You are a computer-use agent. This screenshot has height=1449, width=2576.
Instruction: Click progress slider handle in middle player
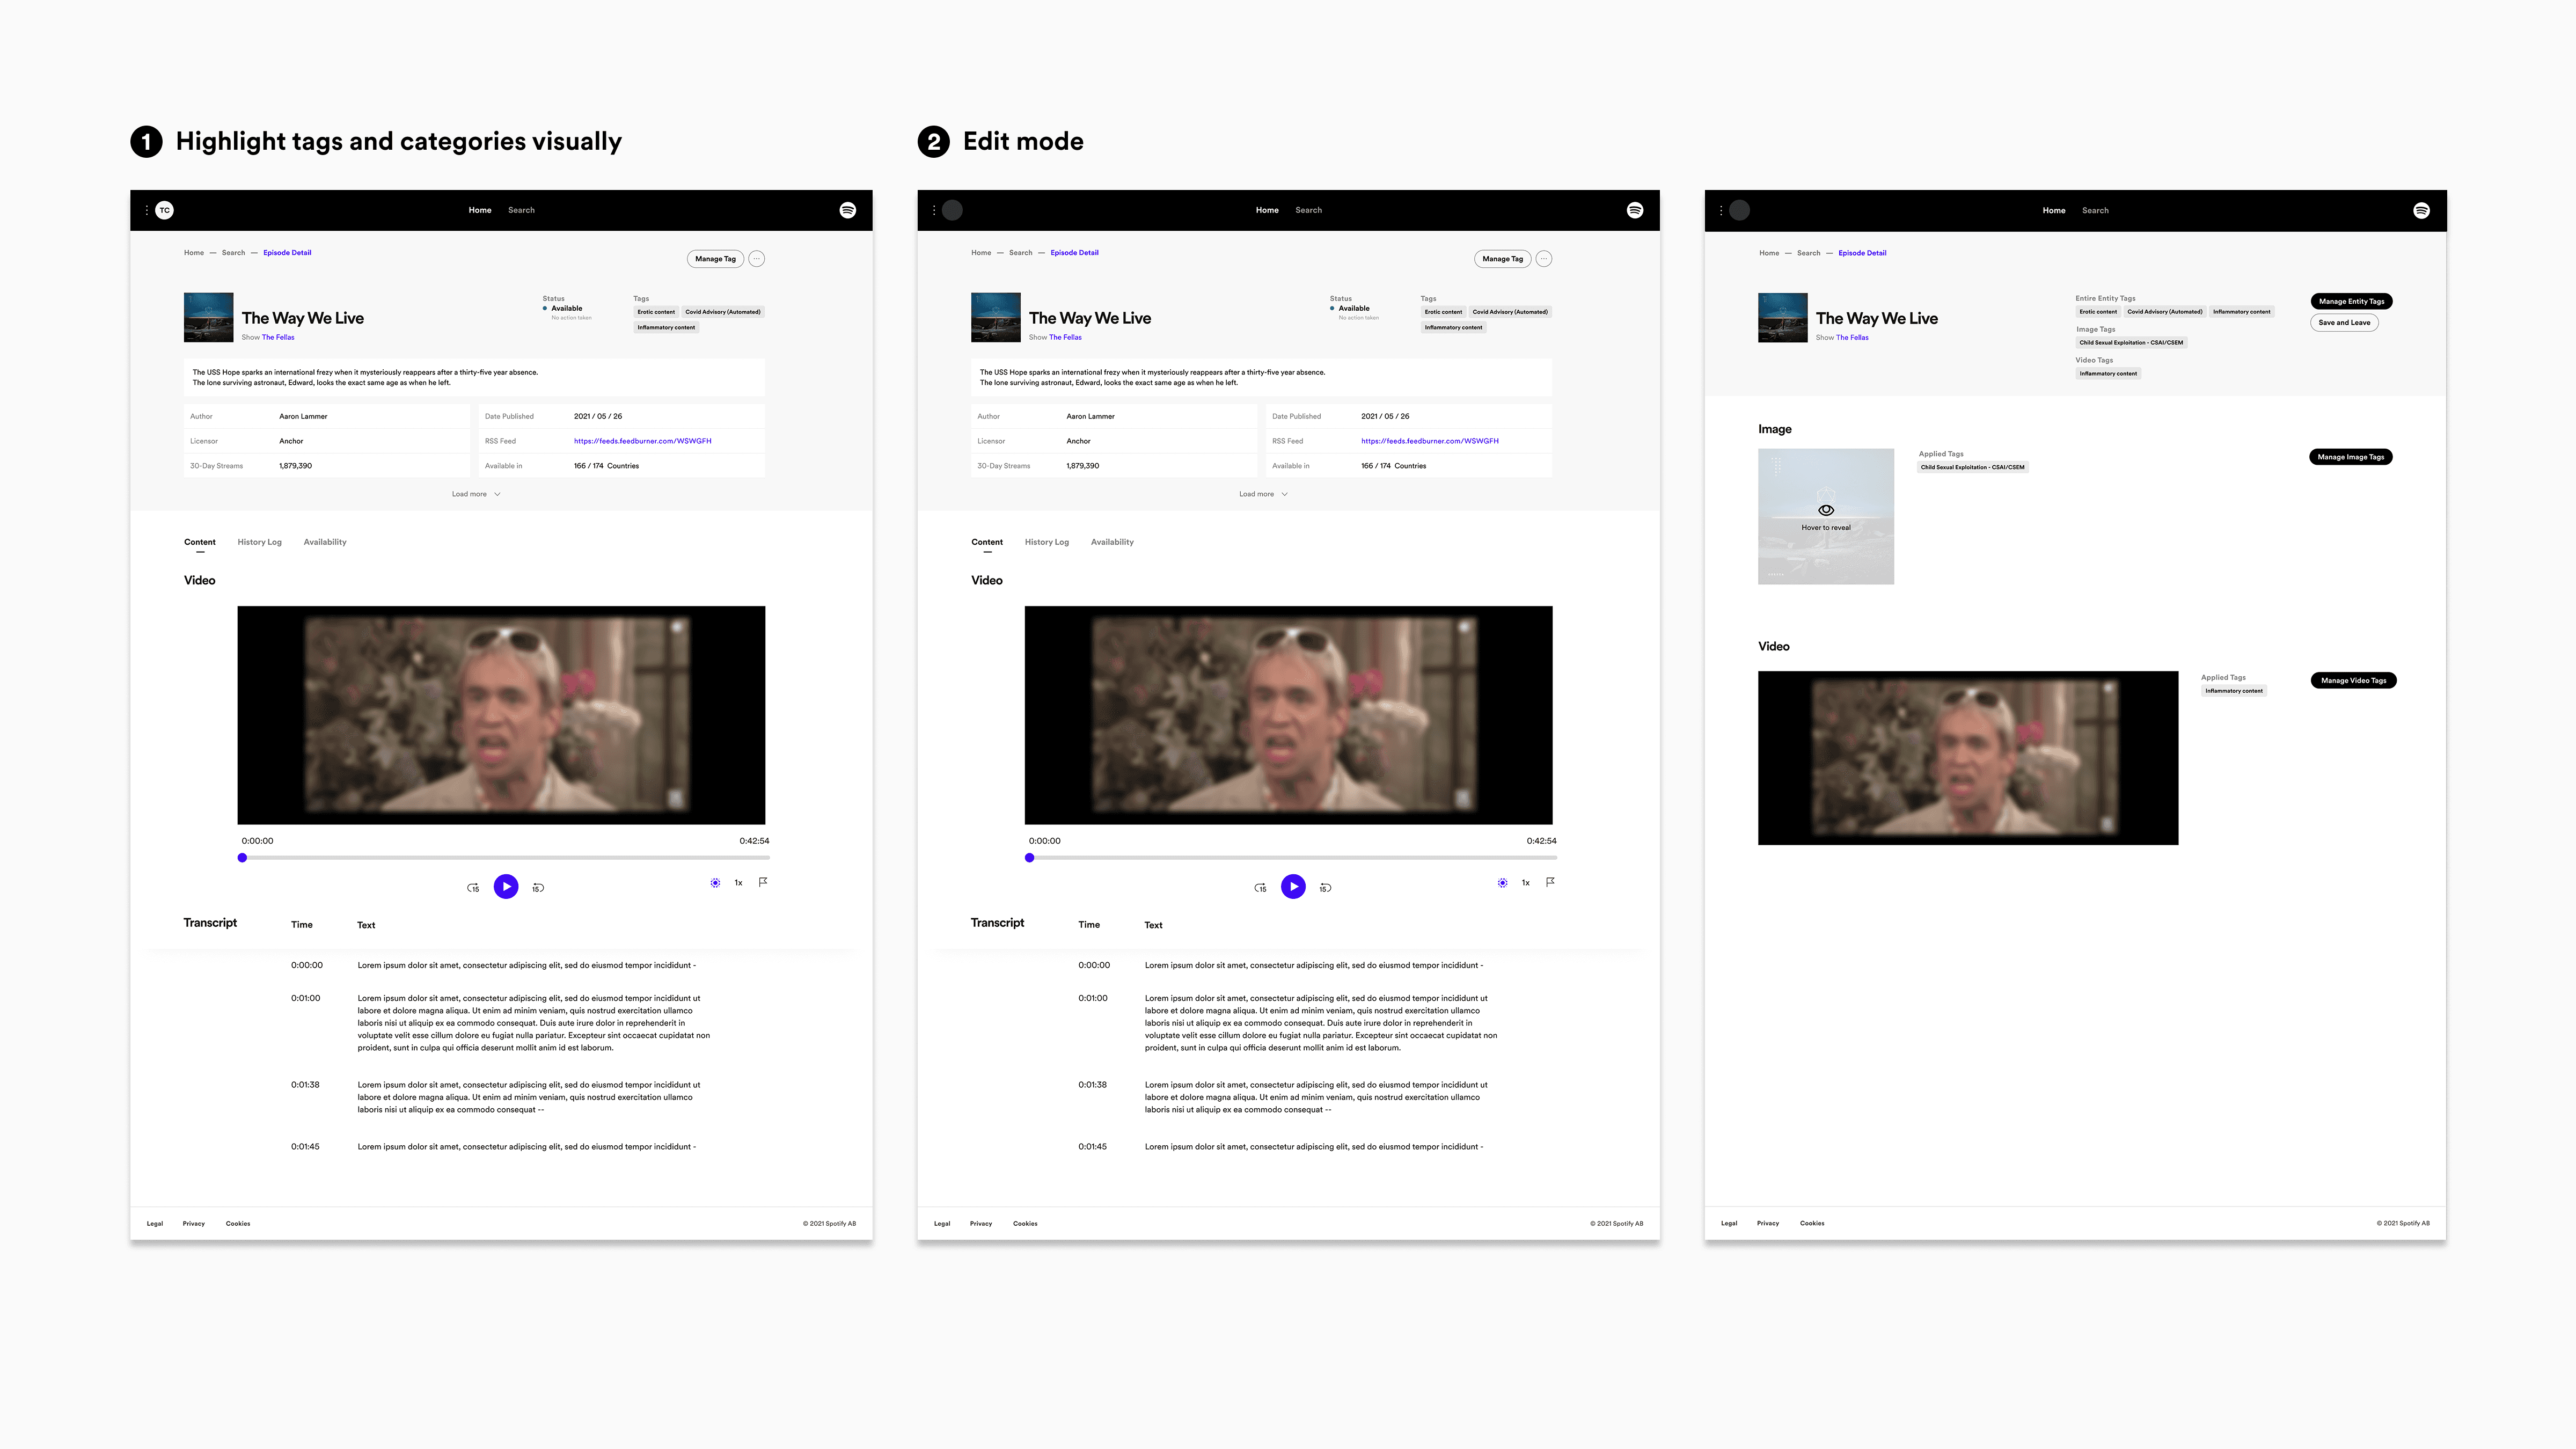(x=1030, y=858)
